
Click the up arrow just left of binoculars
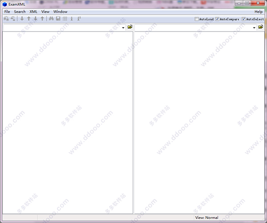[x=42, y=19]
